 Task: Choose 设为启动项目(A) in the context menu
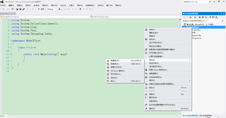(x=168, y=77)
